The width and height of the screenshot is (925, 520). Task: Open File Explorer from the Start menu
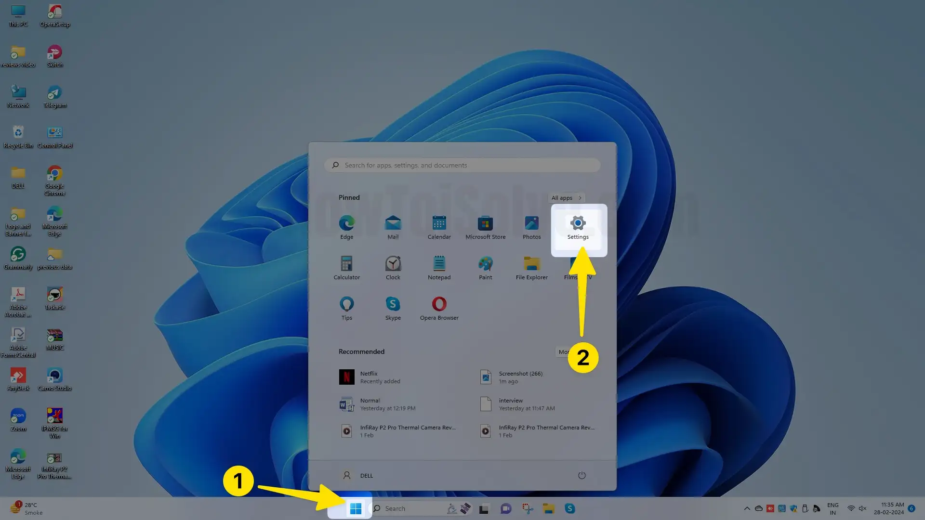[x=532, y=268]
